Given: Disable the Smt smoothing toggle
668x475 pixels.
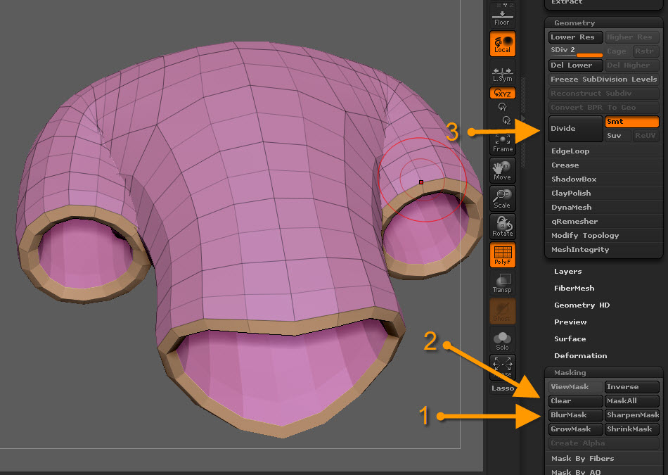Looking at the screenshot, I should pyautogui.click(x=632, y=122).
